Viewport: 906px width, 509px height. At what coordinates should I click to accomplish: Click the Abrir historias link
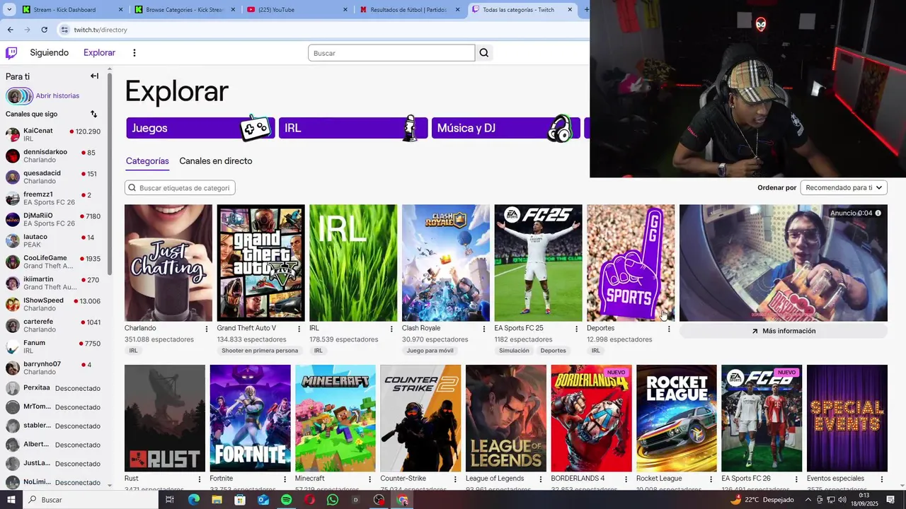[x=57, y=95]
